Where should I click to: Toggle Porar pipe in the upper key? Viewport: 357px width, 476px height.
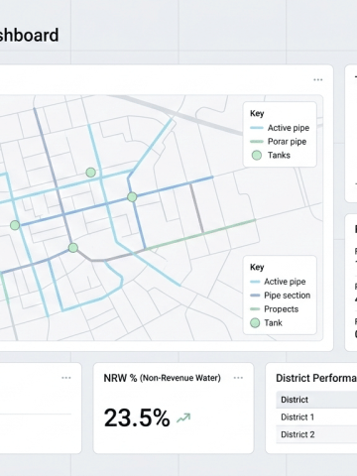pos(279,142)
